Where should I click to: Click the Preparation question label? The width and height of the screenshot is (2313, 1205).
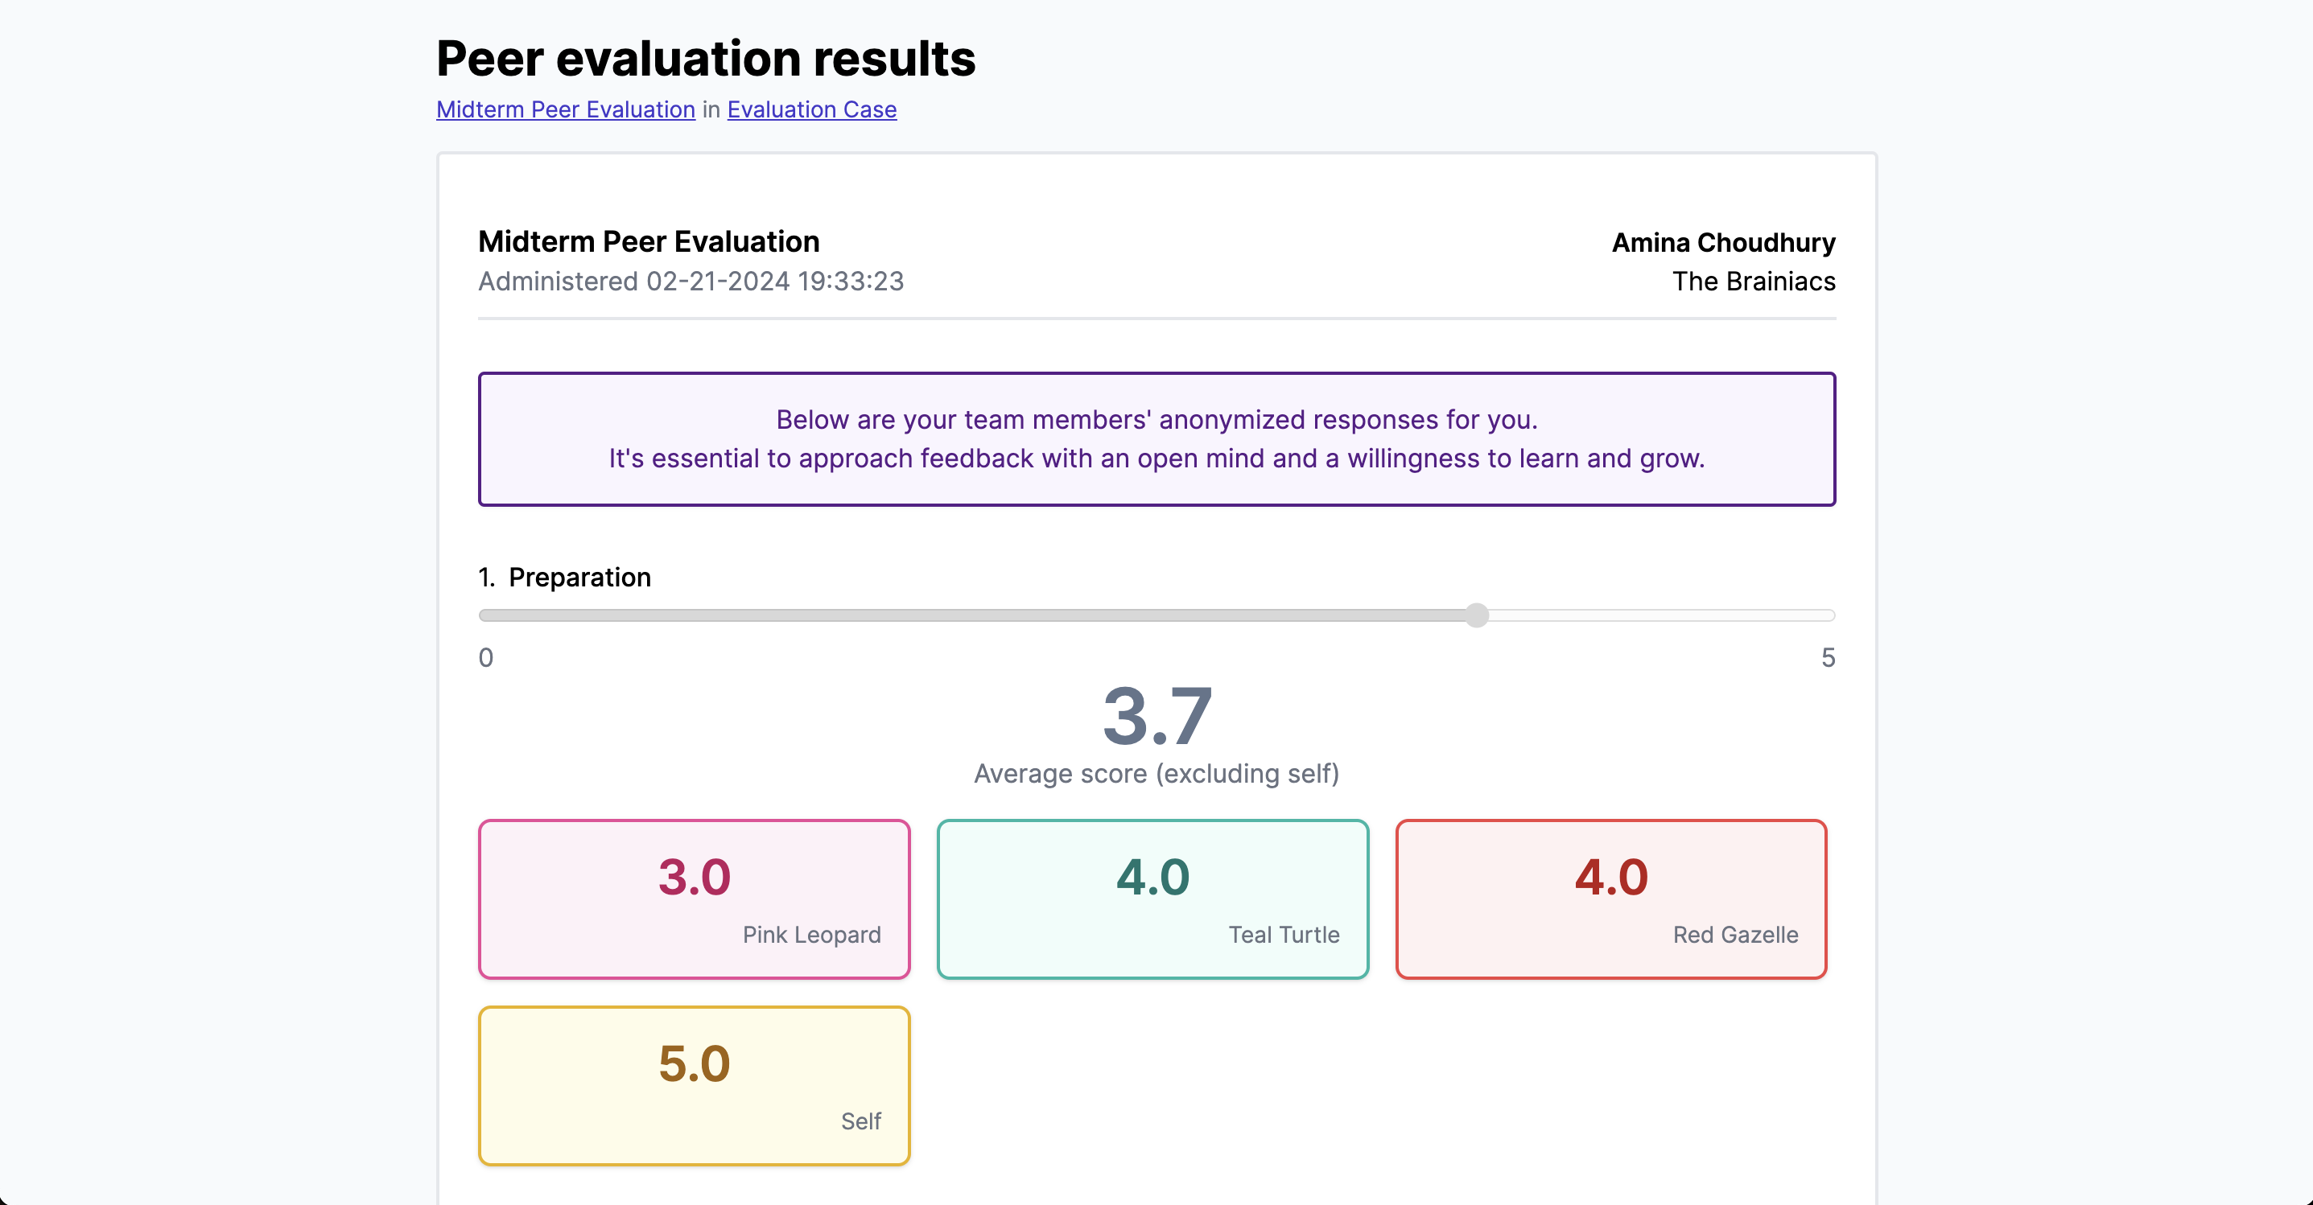(579, 577)
